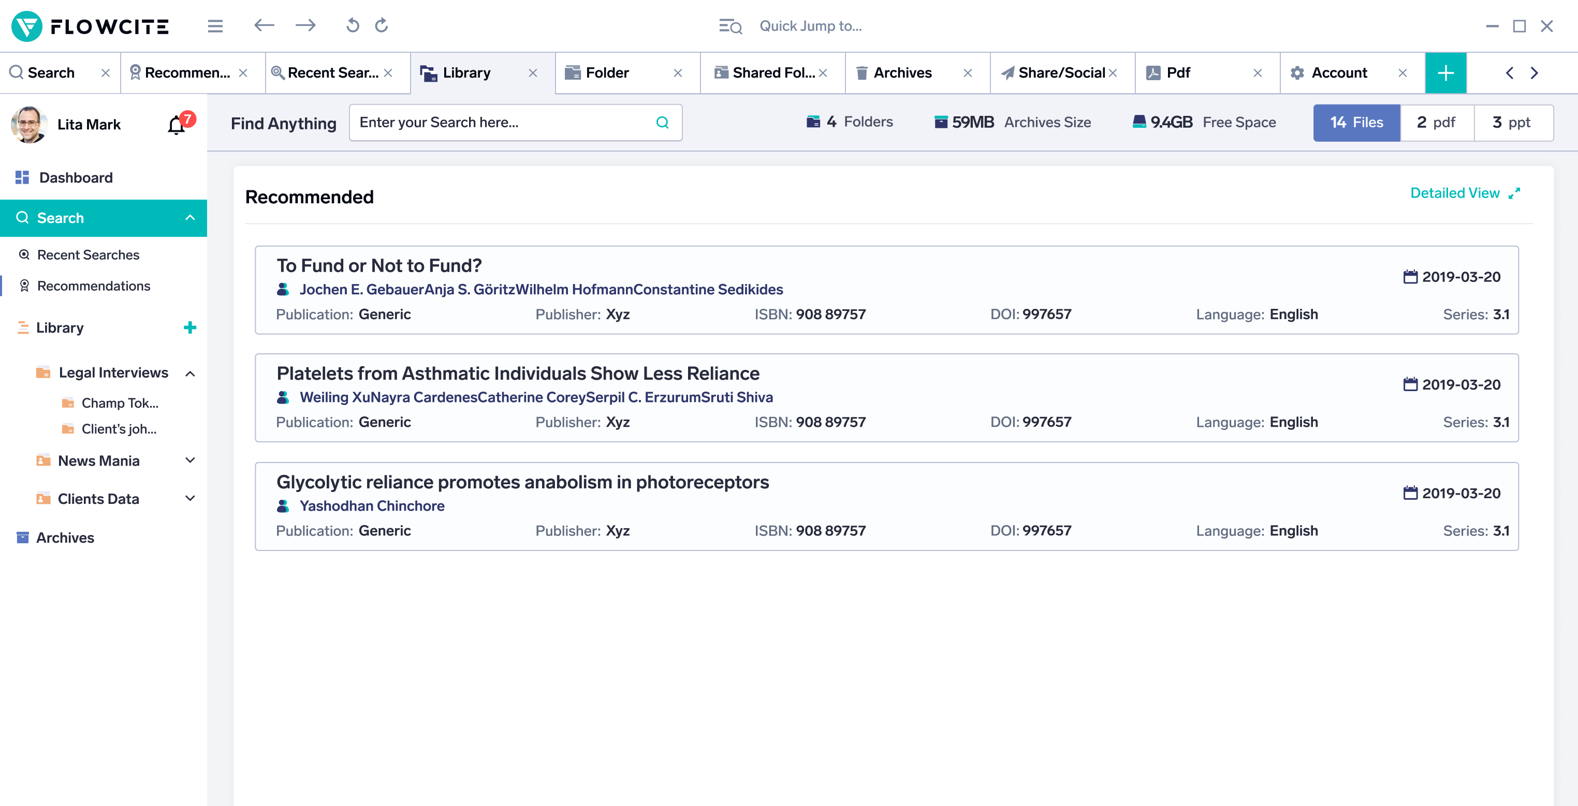Select the 3 ppt filter
This screenshot has width=1578, height=806.
coord(1512,123)
